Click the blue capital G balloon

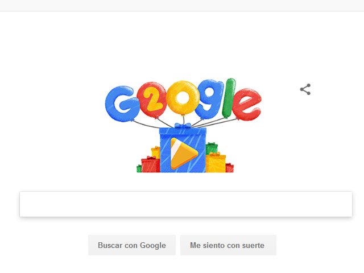(122, 104)
